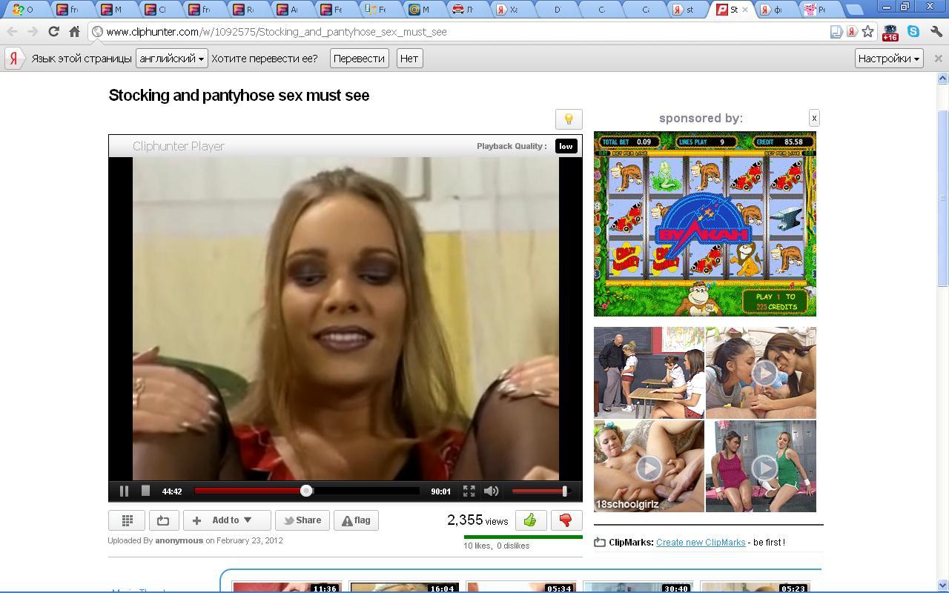Toggle the lightbulb dim-lights button
The image size is (949, 593).
point(569,119)
